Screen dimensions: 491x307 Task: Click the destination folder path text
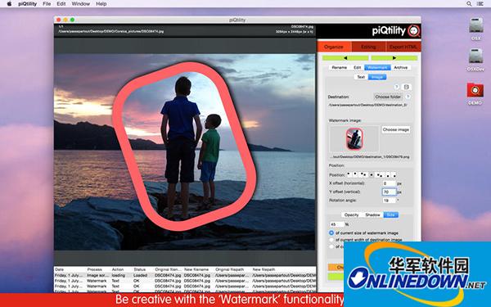click(x=367, y=106)
